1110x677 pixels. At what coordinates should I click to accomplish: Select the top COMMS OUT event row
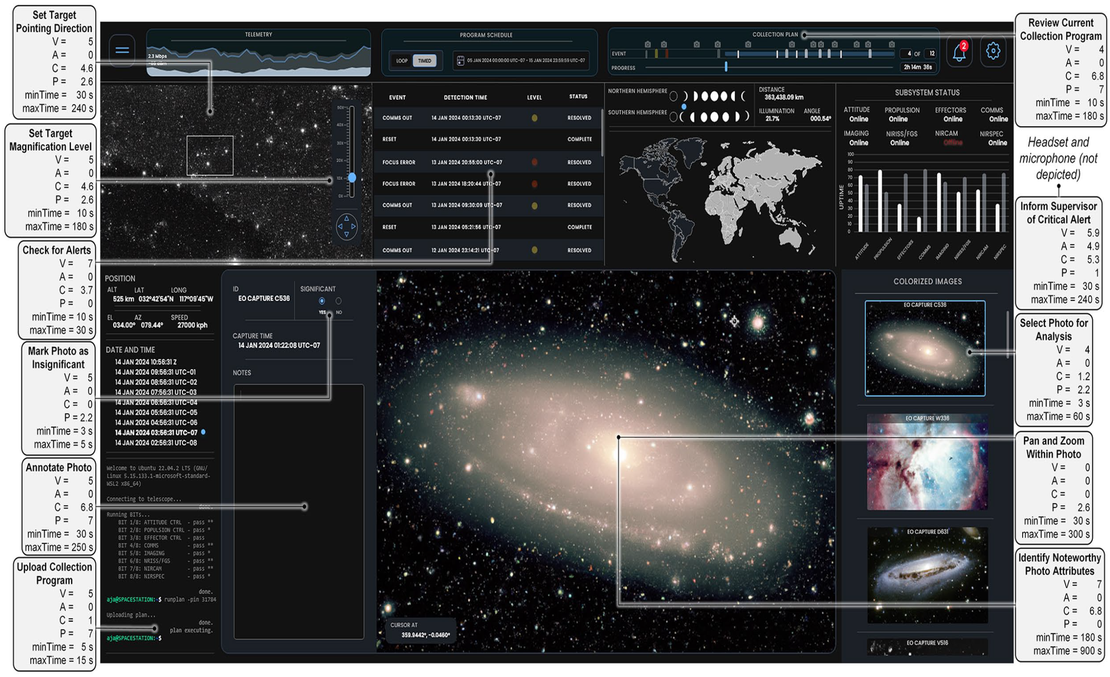(488, 118)
